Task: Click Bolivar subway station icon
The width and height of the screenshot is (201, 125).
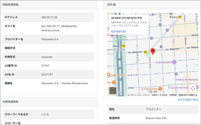Action: point(180,17)
